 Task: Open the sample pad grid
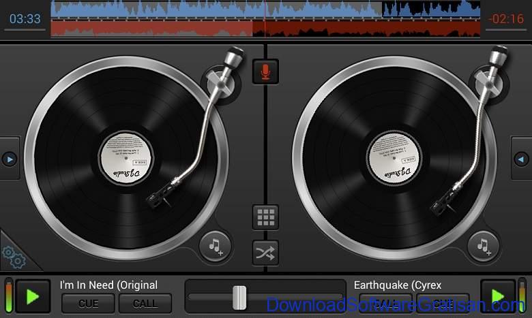point(266,217)
